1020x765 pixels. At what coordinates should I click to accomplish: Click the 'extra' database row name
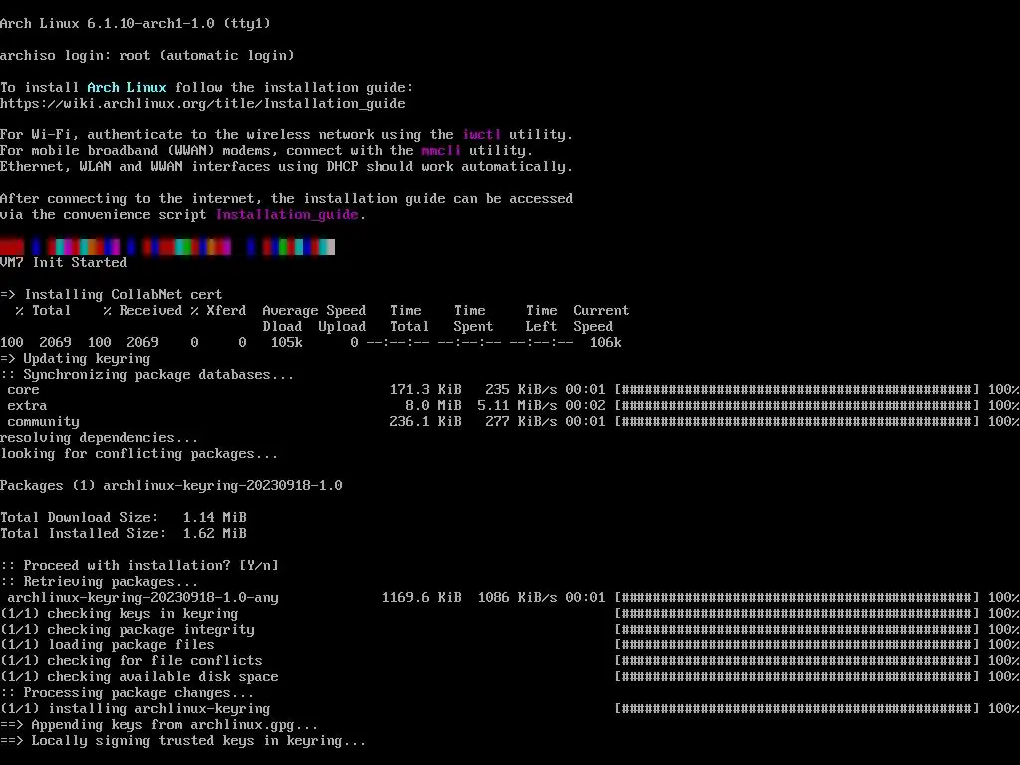pyautogui.click(x=27, y=406)
